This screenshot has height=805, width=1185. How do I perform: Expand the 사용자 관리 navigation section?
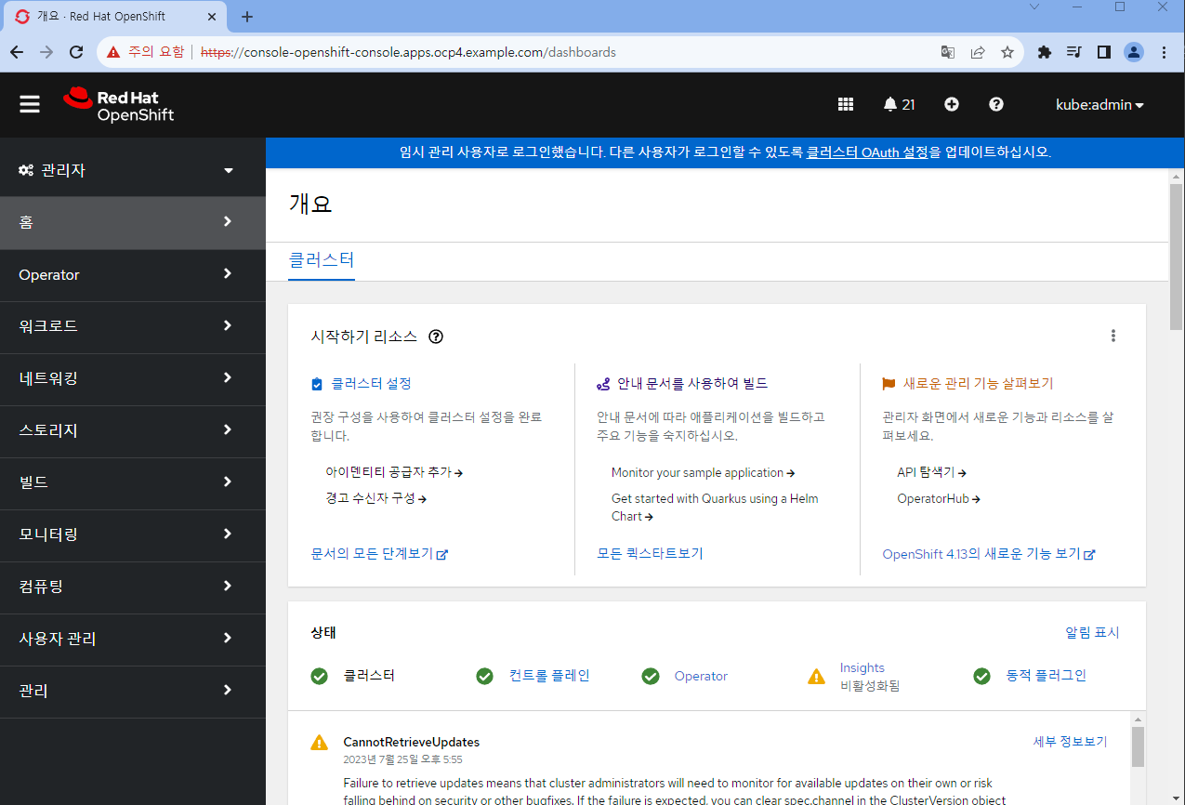[133, 639]
